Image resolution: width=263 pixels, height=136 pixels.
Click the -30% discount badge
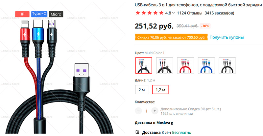(x=205, y=26)
